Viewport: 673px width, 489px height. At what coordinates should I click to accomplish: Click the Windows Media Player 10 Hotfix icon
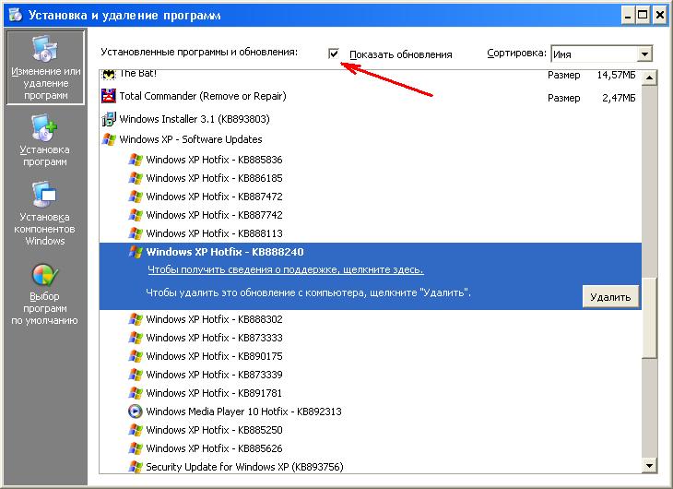tap(136, 411)
